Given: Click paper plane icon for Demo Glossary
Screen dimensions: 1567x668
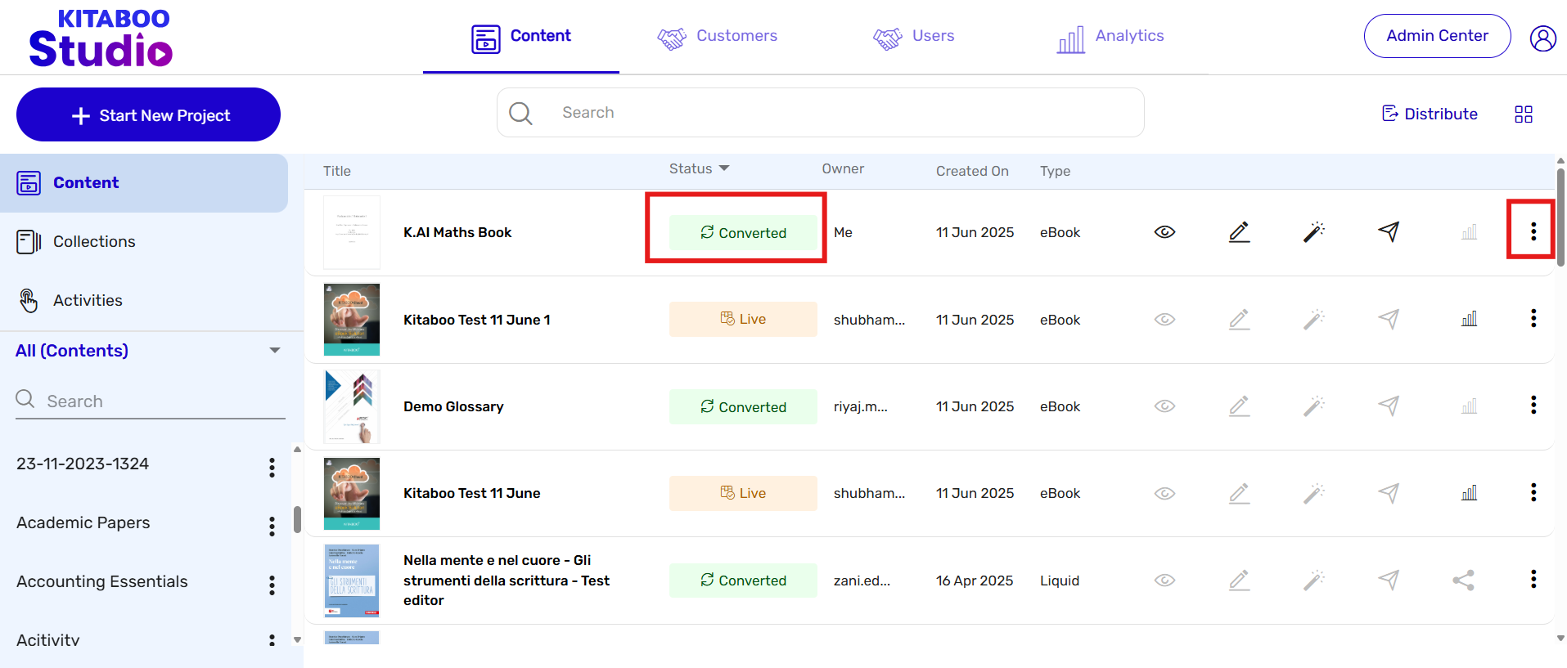Looking at the screenshot, I should pos(1389,406).
